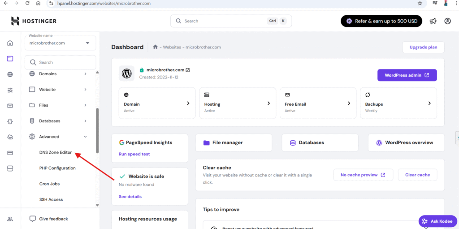Image resolution: width=459 pixels, height=229 pixels.
Task: Open the Domains globe icon in left rail
Action: (x=10, y=74)
